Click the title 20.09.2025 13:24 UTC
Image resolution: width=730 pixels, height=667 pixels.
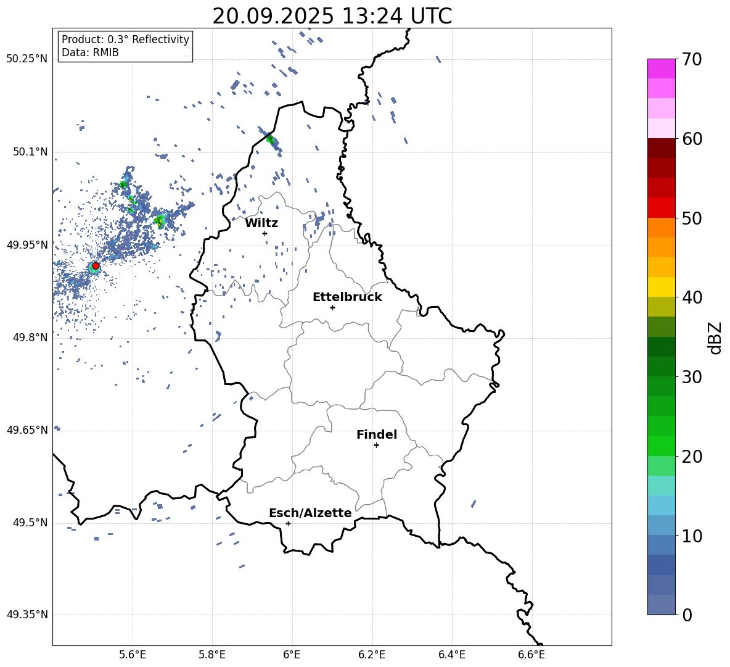(332, 16)
